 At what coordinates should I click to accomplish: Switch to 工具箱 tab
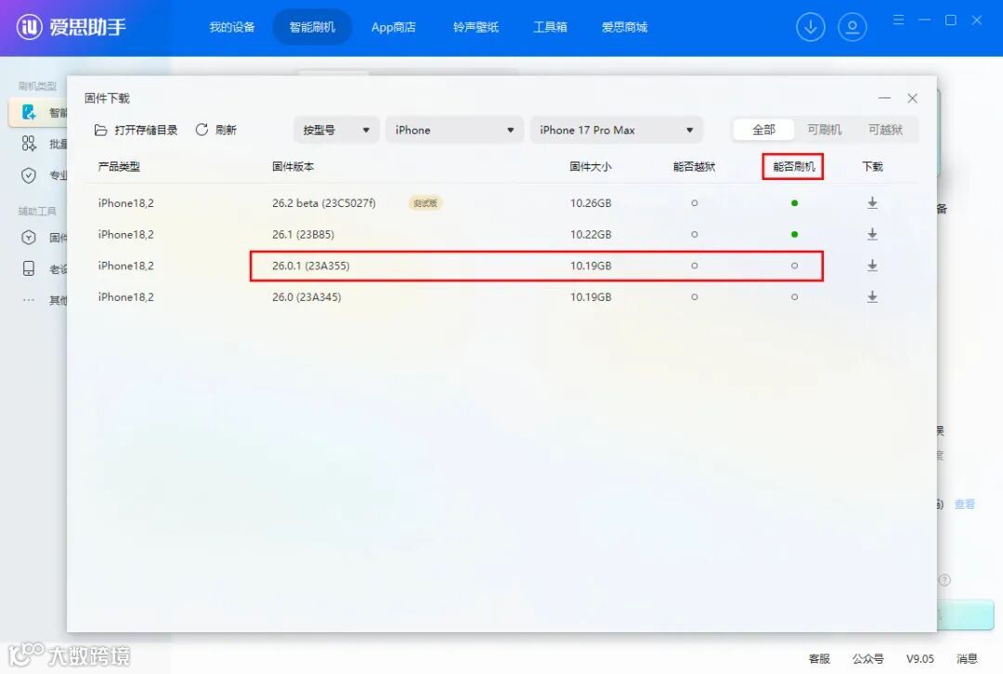(550, 27)
